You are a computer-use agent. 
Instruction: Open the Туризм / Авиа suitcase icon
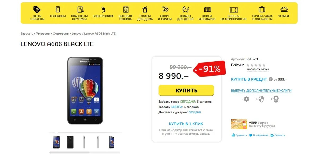(262, 9)
